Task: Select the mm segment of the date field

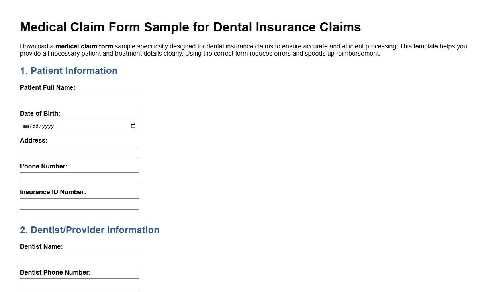Action: pos(25,126)
